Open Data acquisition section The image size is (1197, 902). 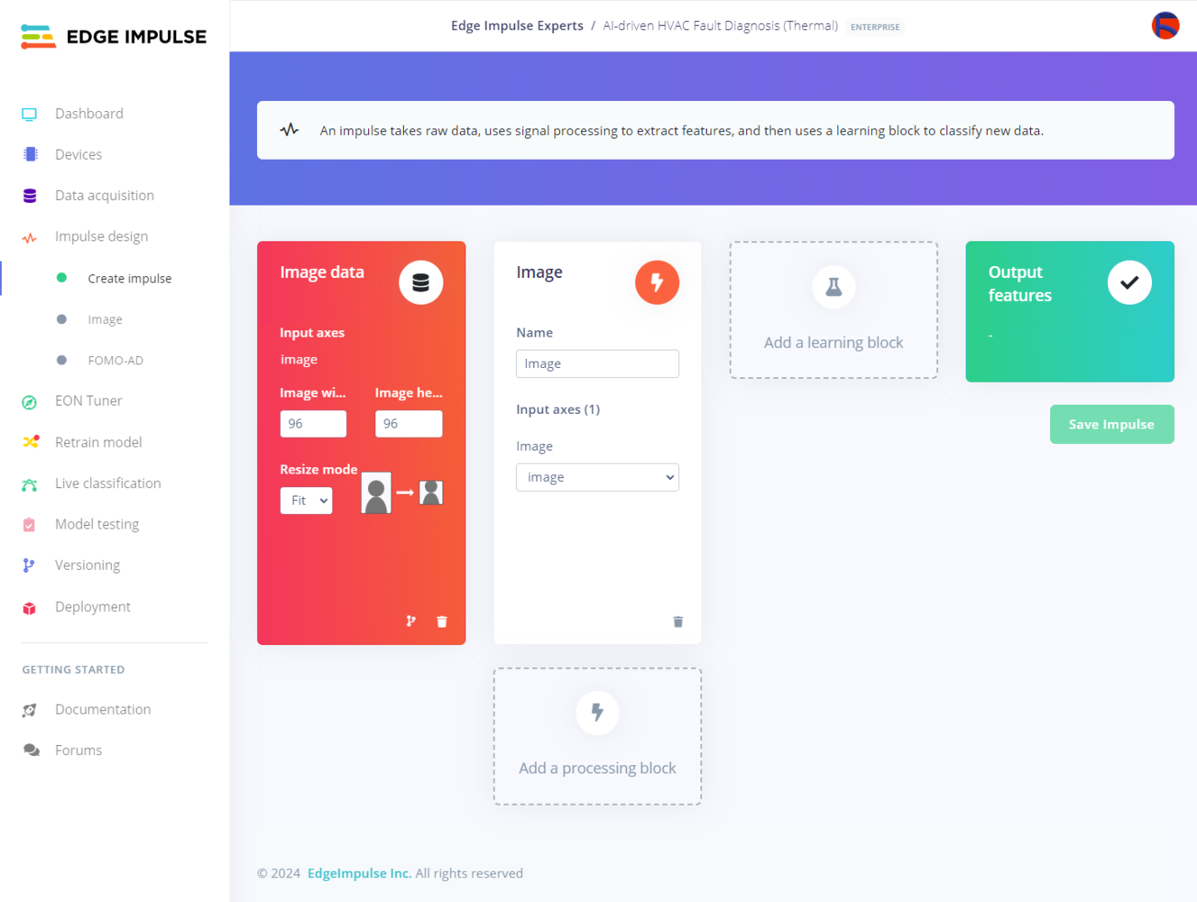click(105, 196)
